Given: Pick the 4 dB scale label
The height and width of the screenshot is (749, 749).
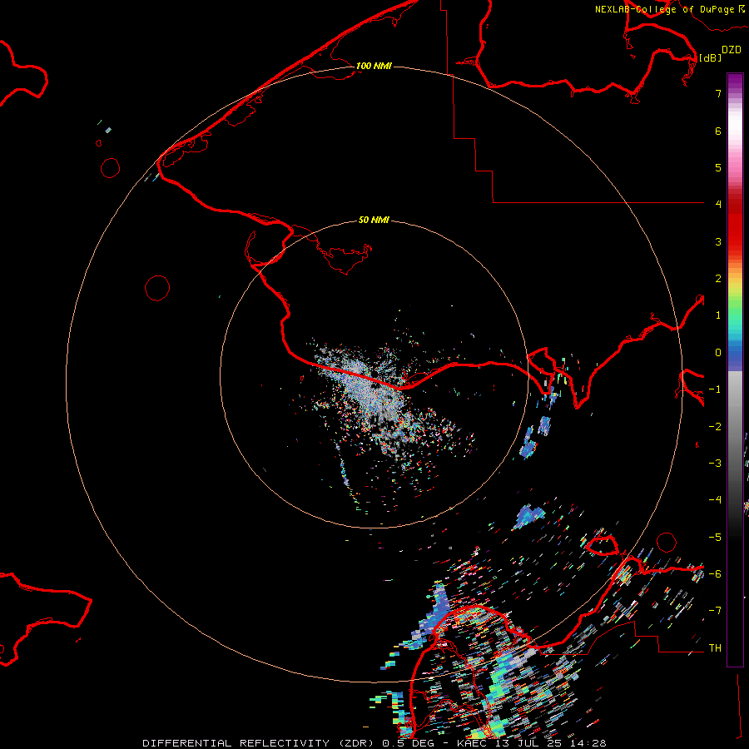Looking at the screenshot, I should (718, 205).
